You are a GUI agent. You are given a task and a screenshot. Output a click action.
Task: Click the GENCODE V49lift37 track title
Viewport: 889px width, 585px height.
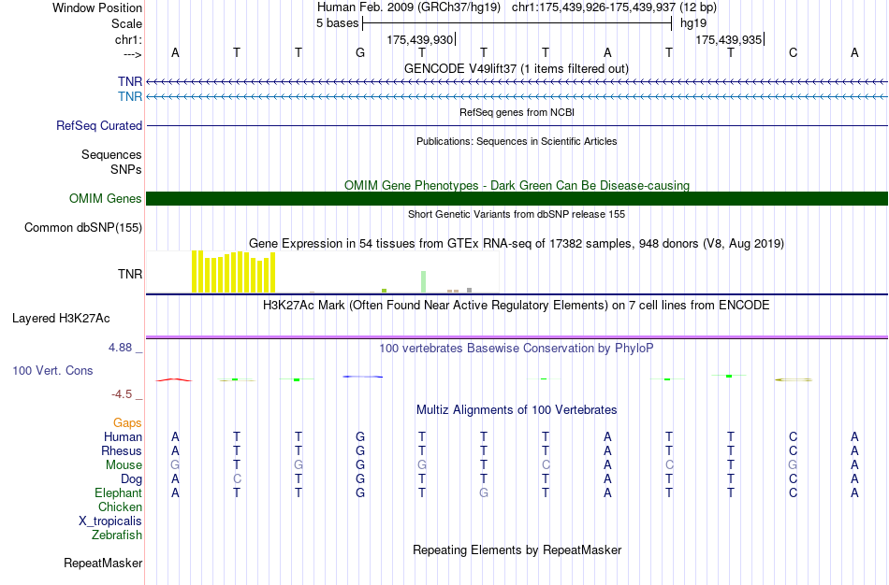pos(517,68)
